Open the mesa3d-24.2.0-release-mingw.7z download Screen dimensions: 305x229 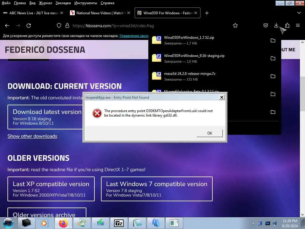tap(208, 76)
